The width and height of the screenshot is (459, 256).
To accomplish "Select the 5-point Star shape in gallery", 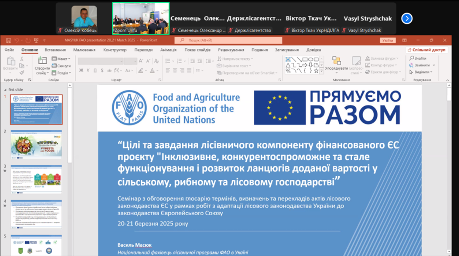I will click(316, 71).
